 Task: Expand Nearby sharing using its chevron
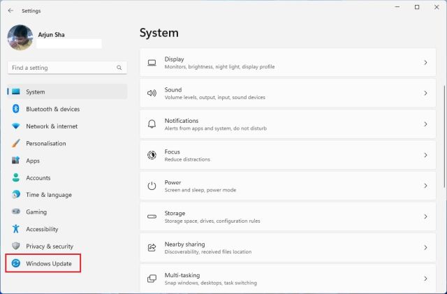pyautogui.click(x=425, y=247)
